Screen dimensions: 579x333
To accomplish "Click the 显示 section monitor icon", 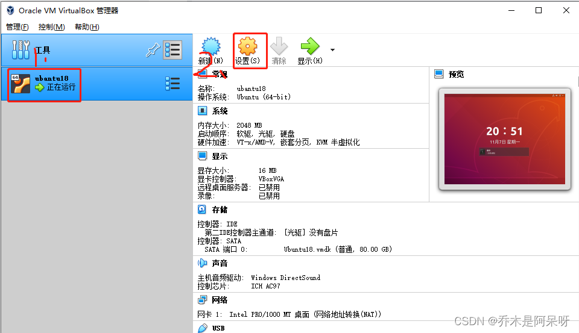I will [203, 156].
